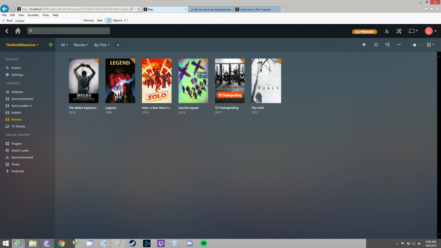Open The Visit poster
Image resolution: width=441 pixels, height=248 pixels.
266,81
